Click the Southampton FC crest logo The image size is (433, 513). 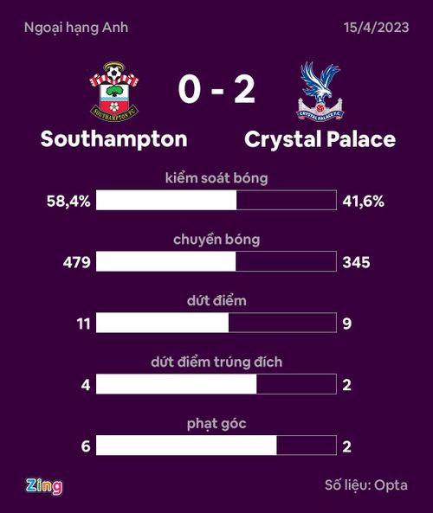pos(114,92)
